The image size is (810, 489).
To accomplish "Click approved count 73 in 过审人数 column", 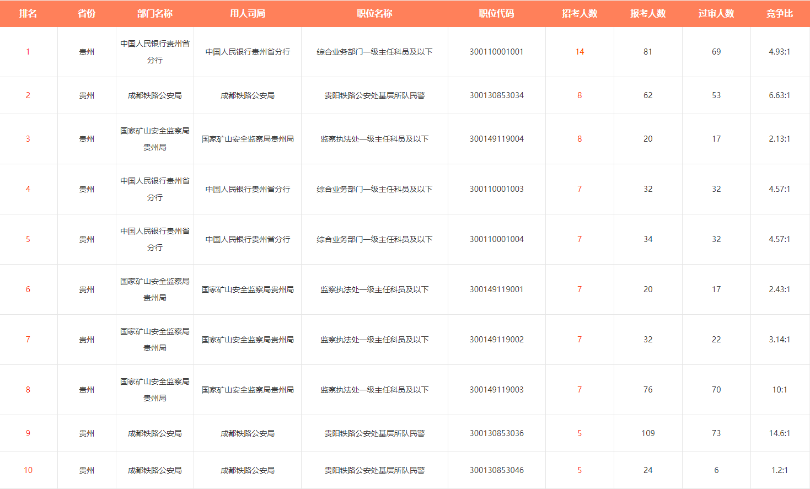I will pyautogui.click(x=716, y=433).
